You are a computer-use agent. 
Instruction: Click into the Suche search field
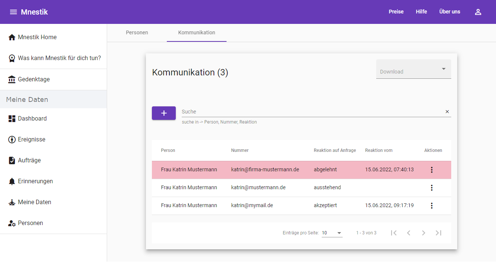pos(310,112)
